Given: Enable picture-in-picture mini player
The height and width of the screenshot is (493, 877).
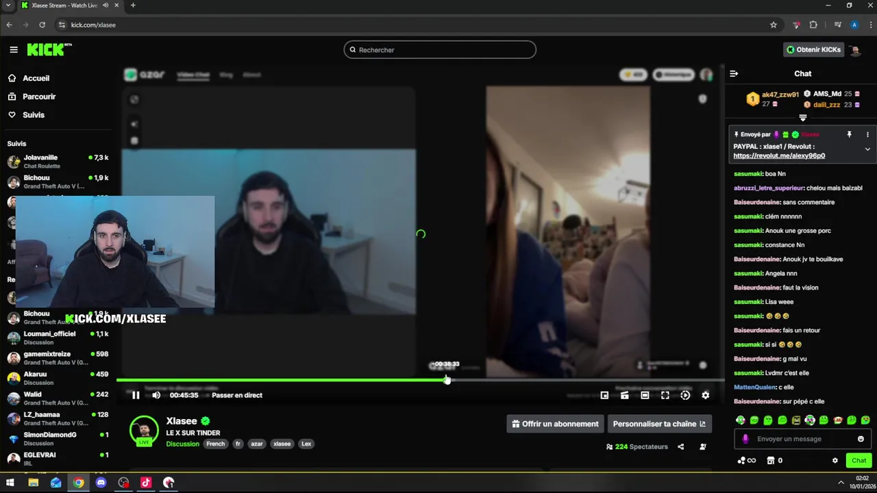Looking at the screenshot, I should coord(604,395).
